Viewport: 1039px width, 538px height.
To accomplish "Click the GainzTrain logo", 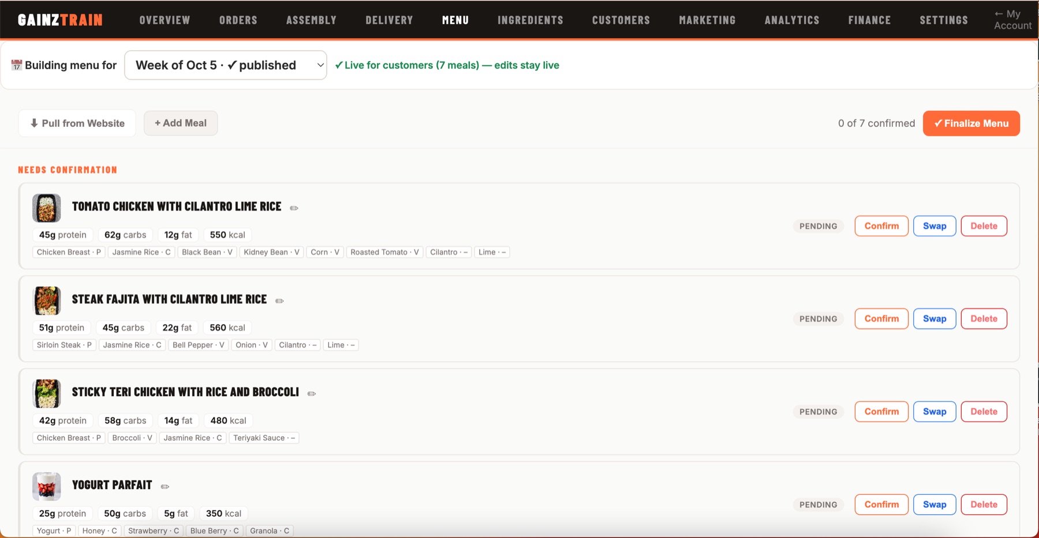I will tap(60, 20).
